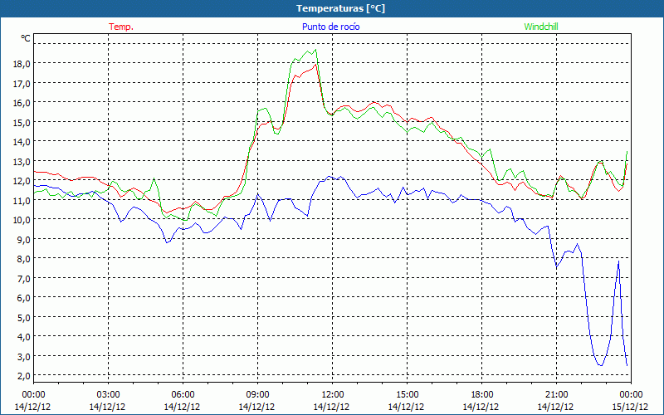Click the Temperaturas [°C] title bar
This screenshot has width=664, height=415.
pos(332,8)
